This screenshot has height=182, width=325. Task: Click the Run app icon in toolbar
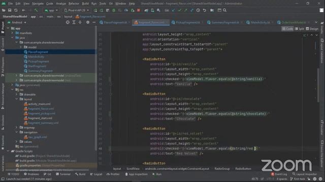coord(95,10)
